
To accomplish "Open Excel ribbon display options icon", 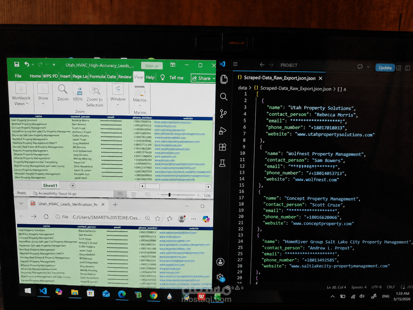I will pyautogui.click(x=173, y=65).
